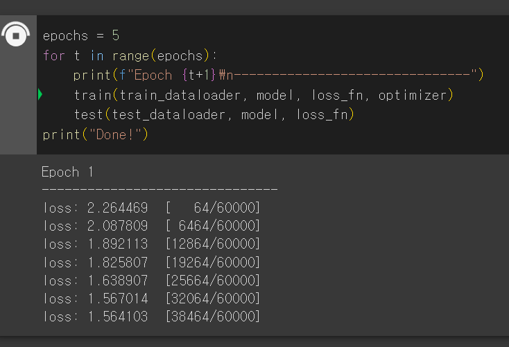Click the range function call
Viewport: 509px width, 347px height.
coord(130,56)
